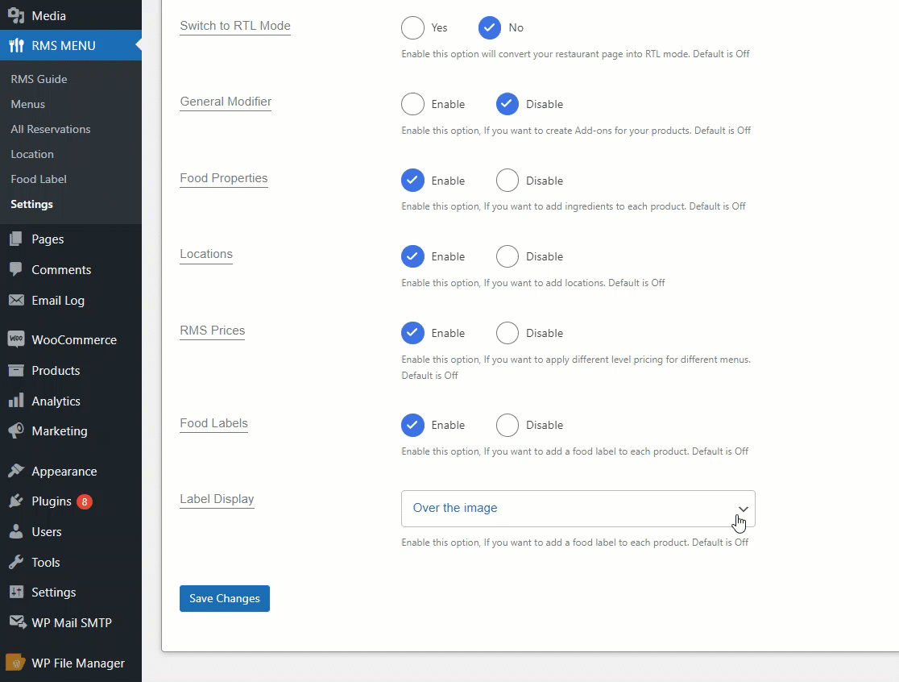Select Yes for Switch to RTL Mode
The width and height of the screenshot is (899, 682).
tap(412, 27)
